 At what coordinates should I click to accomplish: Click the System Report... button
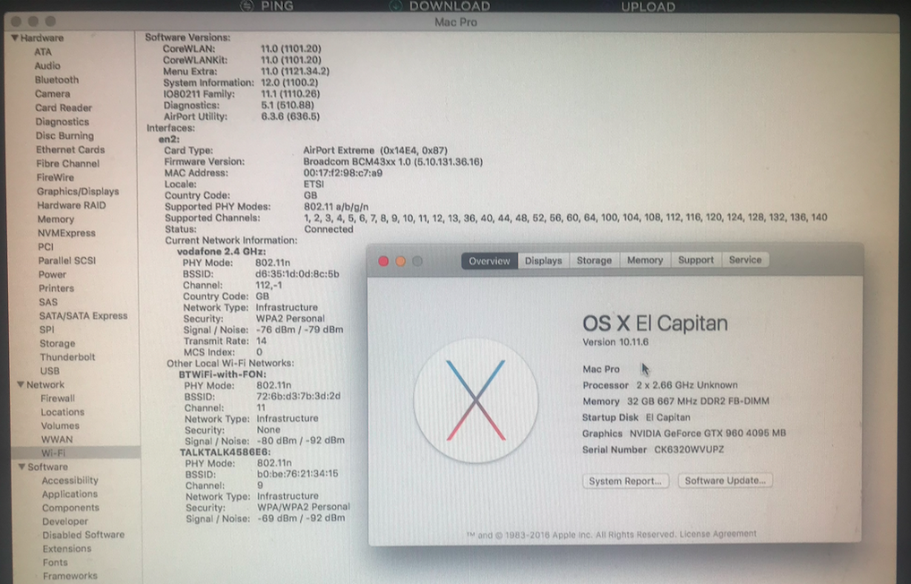pos(626,481)
